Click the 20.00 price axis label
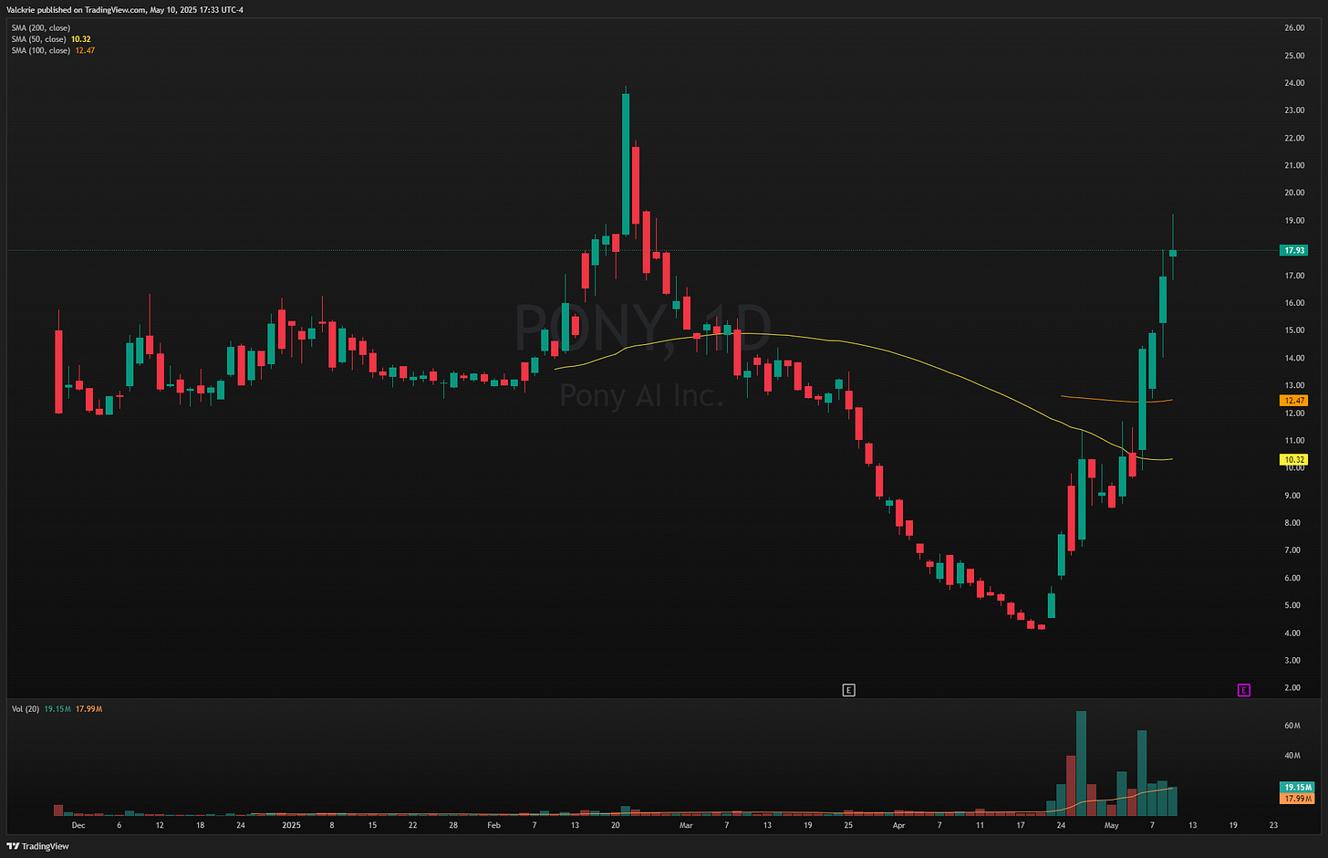This screenshot has height=858, width=1328. (x=1294, y=193)
